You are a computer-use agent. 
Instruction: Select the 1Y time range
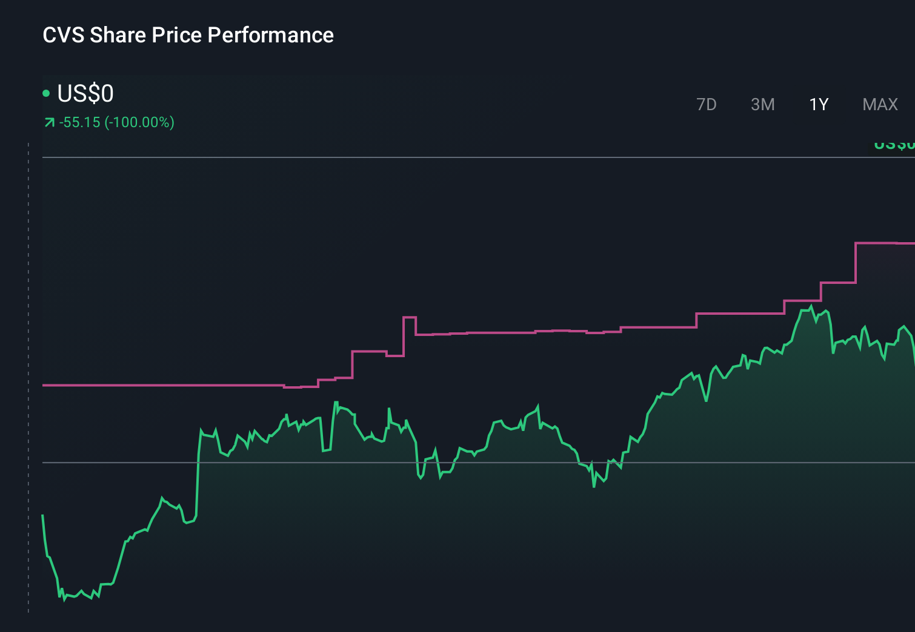817,104
